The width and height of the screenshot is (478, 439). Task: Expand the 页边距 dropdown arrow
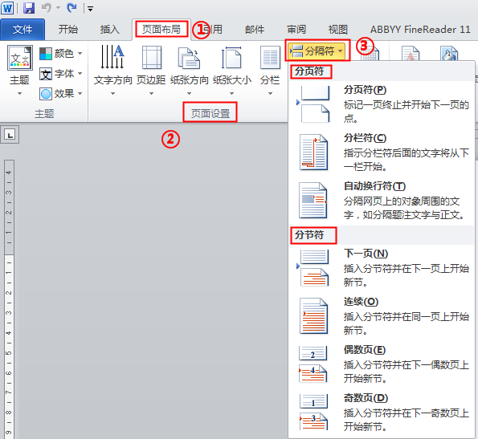(x=151, y=93)
